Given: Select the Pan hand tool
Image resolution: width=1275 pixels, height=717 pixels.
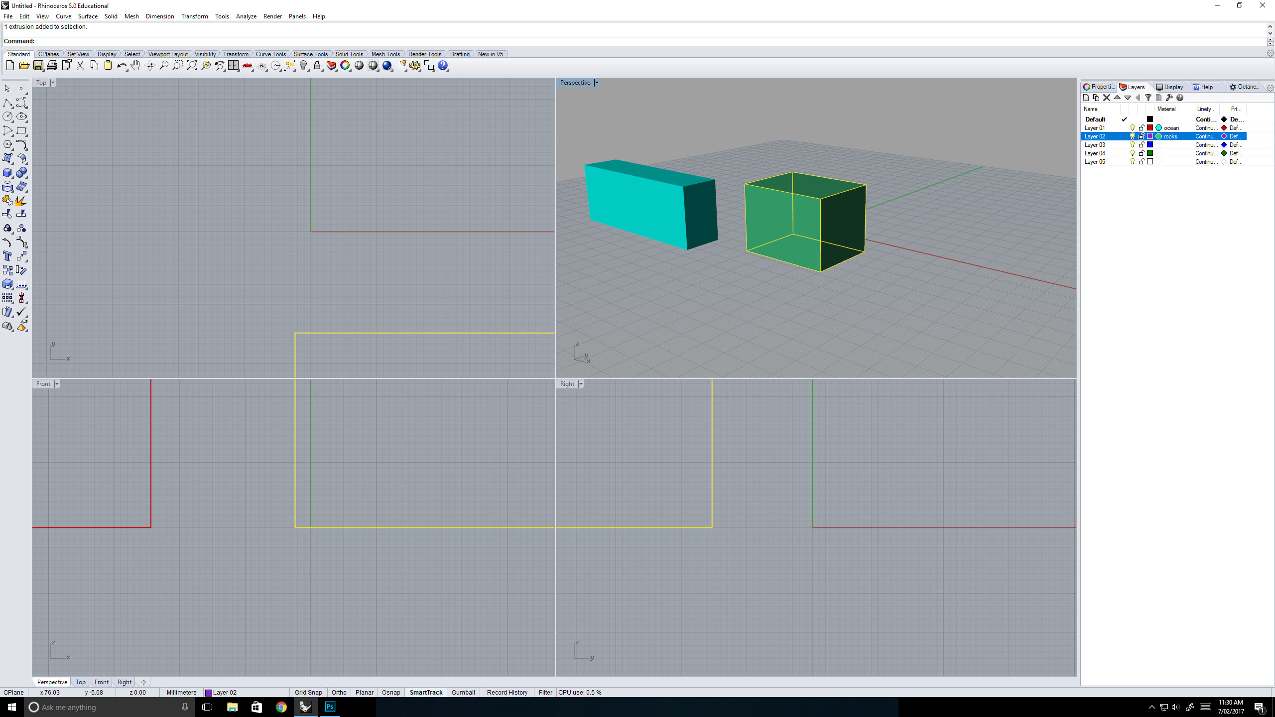Looking at the screenshot, I should point(135,66).
